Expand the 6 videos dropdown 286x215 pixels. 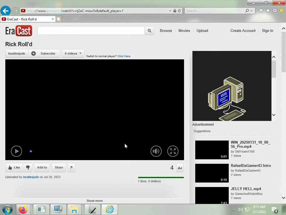[x=73, y=53]
